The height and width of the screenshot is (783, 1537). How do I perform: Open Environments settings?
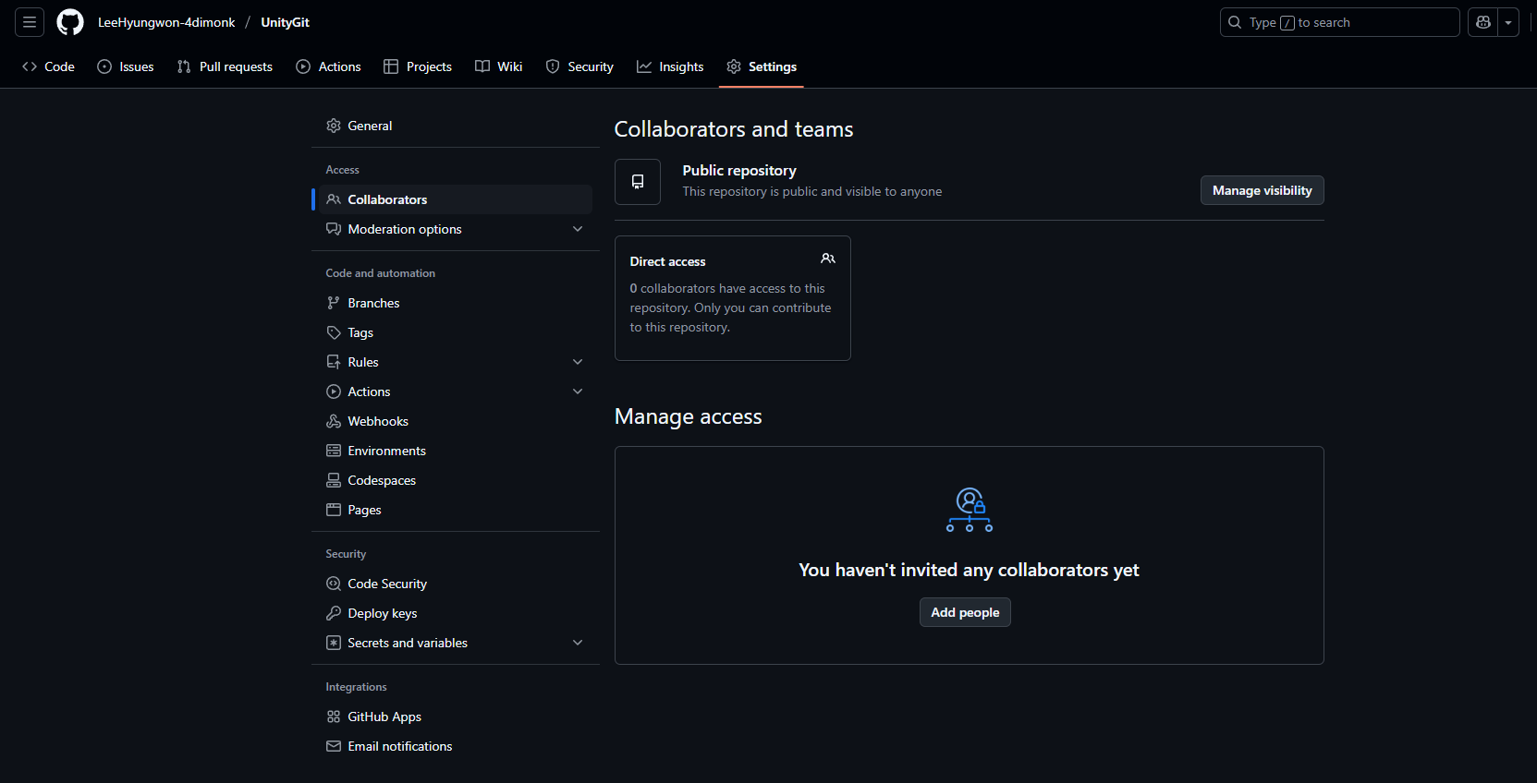coord(456,451)
